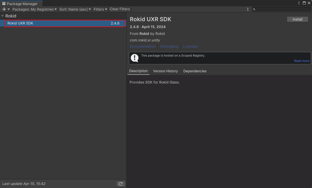Click the 2.4.6 · April 15, 2024 text
The image size is (312, 188).
(148, 27)
